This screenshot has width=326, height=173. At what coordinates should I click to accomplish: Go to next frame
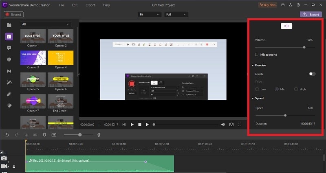(x=148, y=125)
